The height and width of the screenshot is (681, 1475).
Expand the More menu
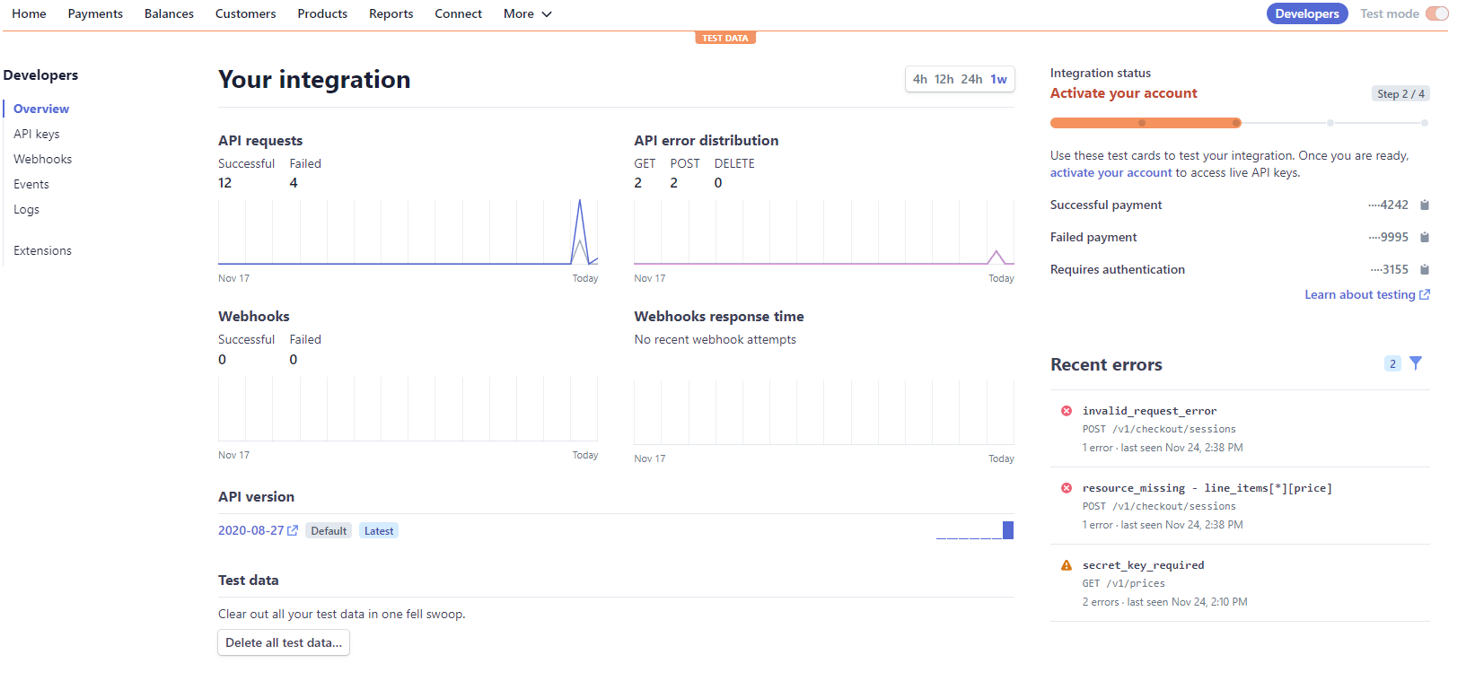click(x=527, y=13)
